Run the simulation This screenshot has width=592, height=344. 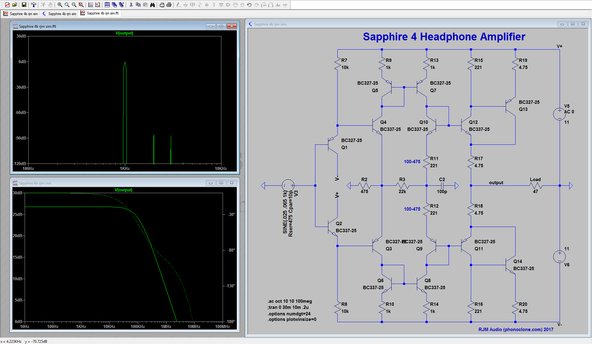43,5
